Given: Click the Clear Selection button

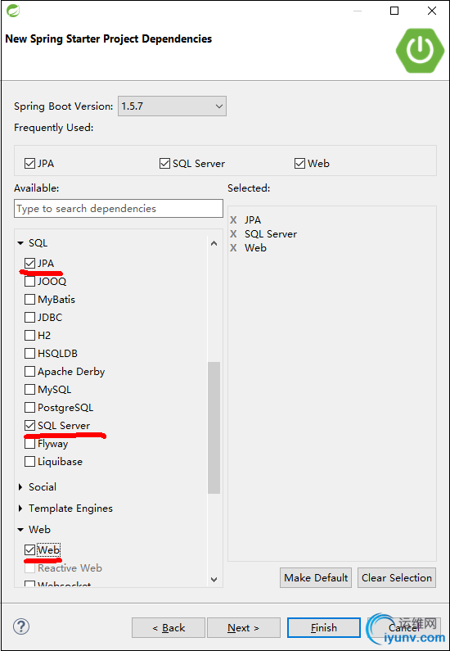Looking at the screenshot, I should tap(397, 578).
